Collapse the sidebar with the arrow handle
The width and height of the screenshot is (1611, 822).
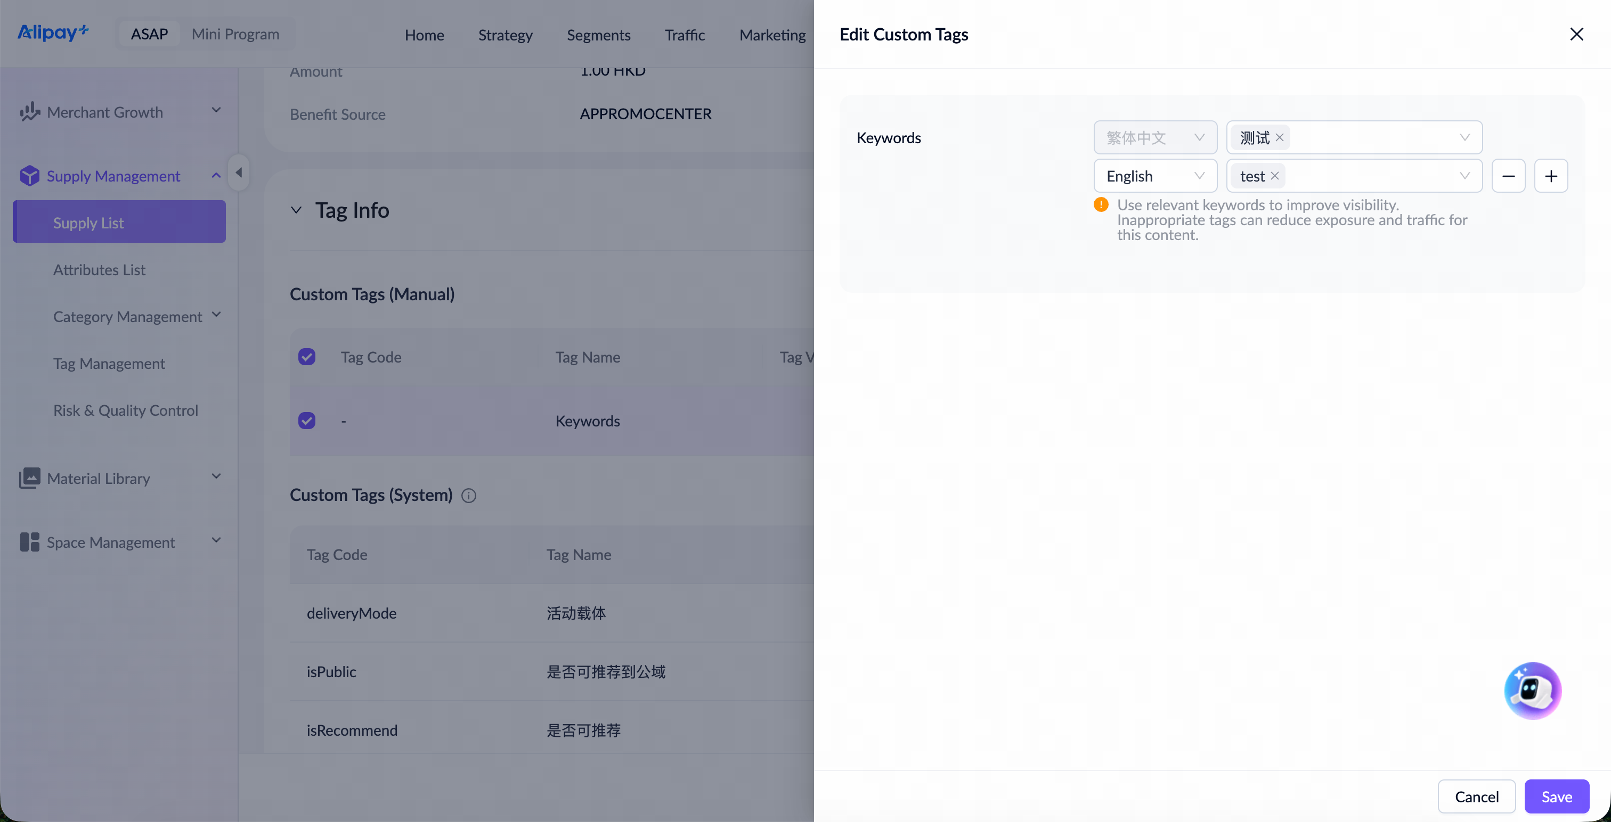tap(238, 172)
